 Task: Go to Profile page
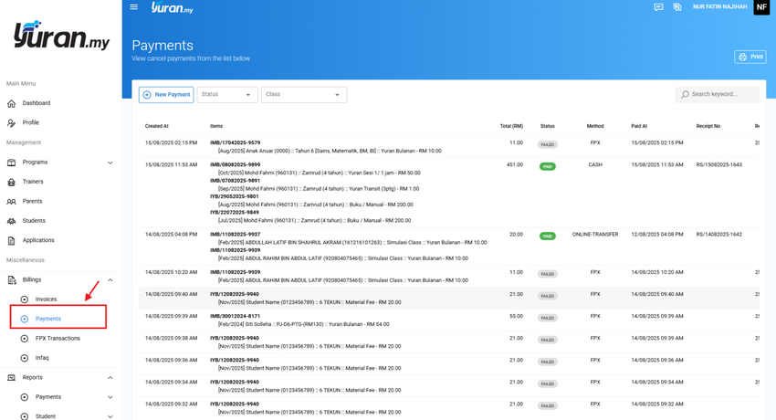(x=31, y=122)
